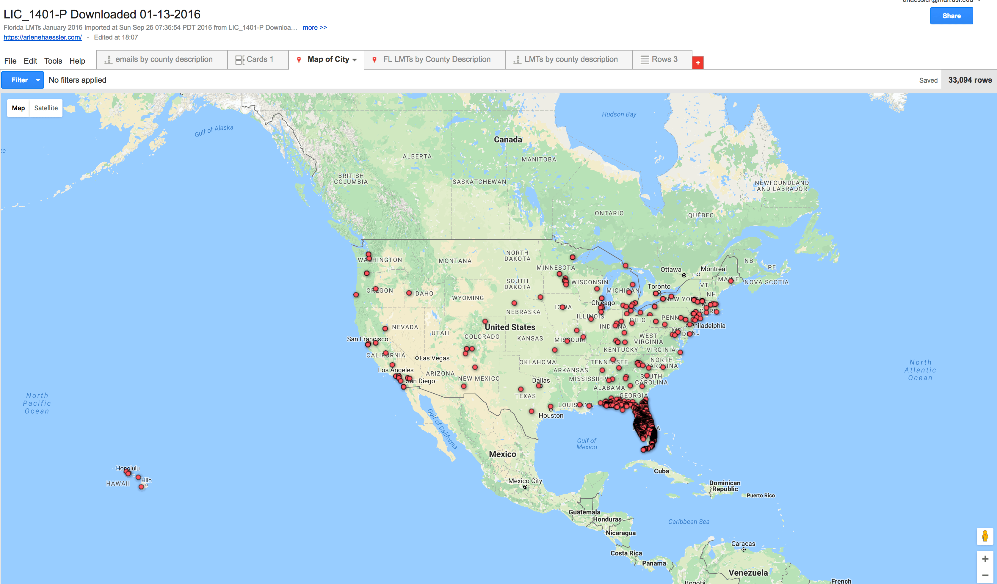The image size is (997, 584).
Task: Toggle back to Map view
Action: point(18,108)
